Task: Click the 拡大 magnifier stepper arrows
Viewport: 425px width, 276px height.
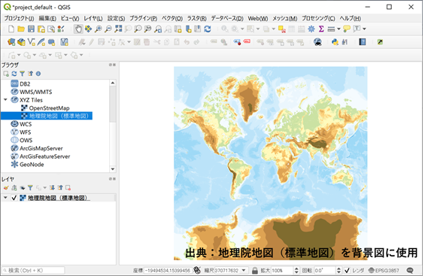Action: click(296, 270)
